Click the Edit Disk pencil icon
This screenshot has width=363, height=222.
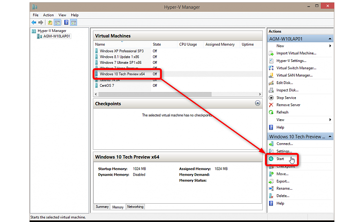(271, 83)
